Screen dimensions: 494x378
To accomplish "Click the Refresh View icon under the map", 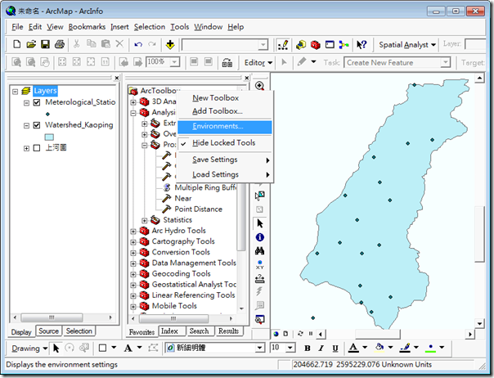I will pyautogui.click(x=300, y=334).
